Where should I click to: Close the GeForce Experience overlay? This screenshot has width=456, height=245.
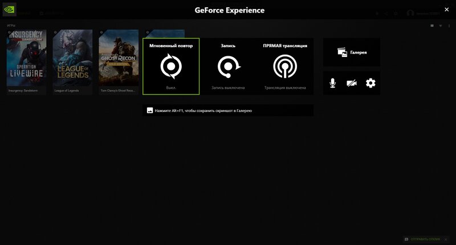pyautogui.click(x=447, y=10)
